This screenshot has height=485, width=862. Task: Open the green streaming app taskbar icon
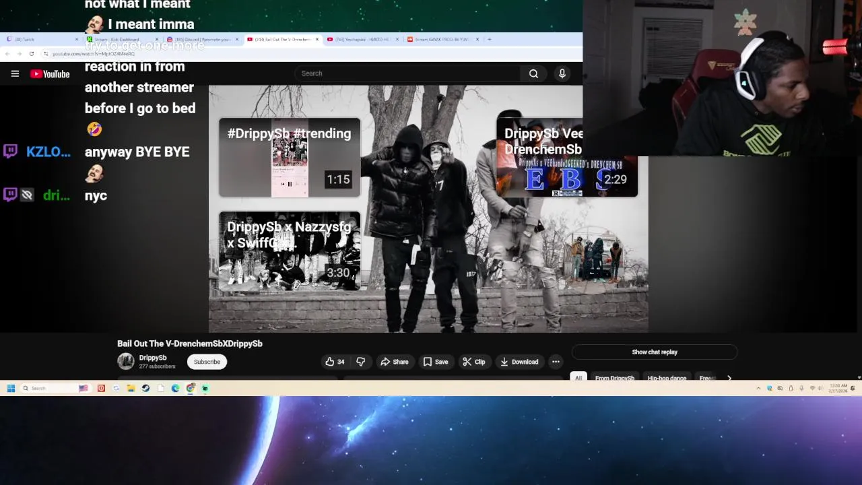(x=205, y=388)
